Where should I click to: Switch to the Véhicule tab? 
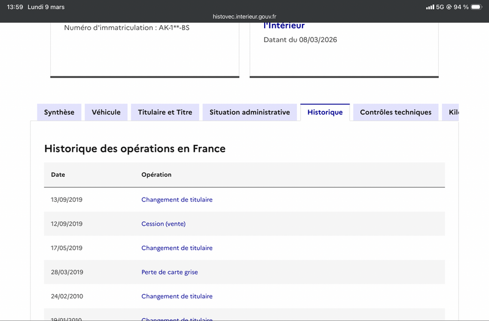(x=106, y=113)
